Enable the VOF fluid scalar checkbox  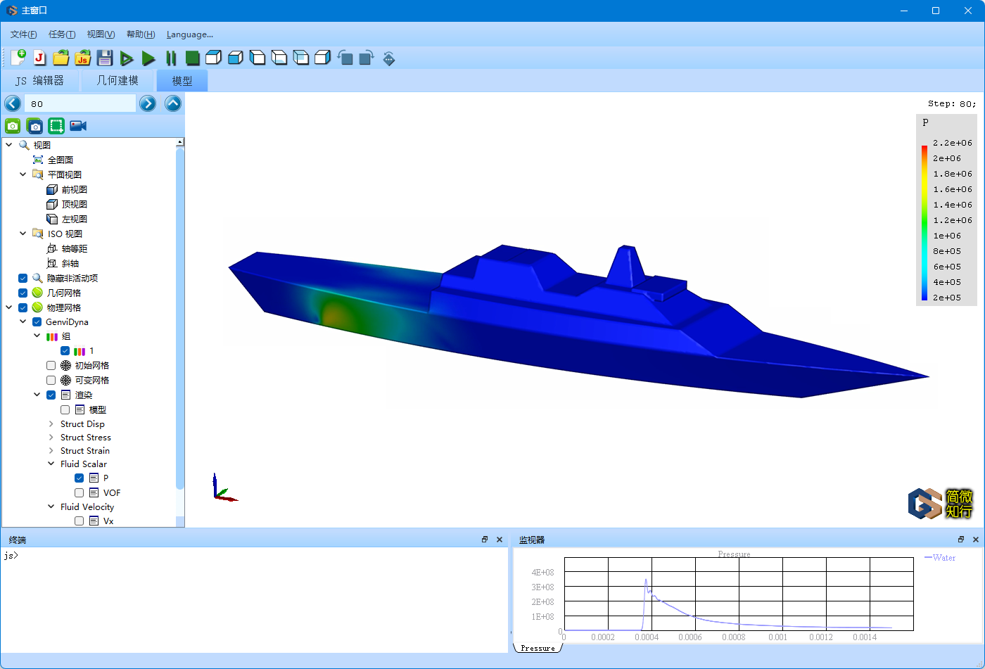pyautogui.click(x=80, y=493)
